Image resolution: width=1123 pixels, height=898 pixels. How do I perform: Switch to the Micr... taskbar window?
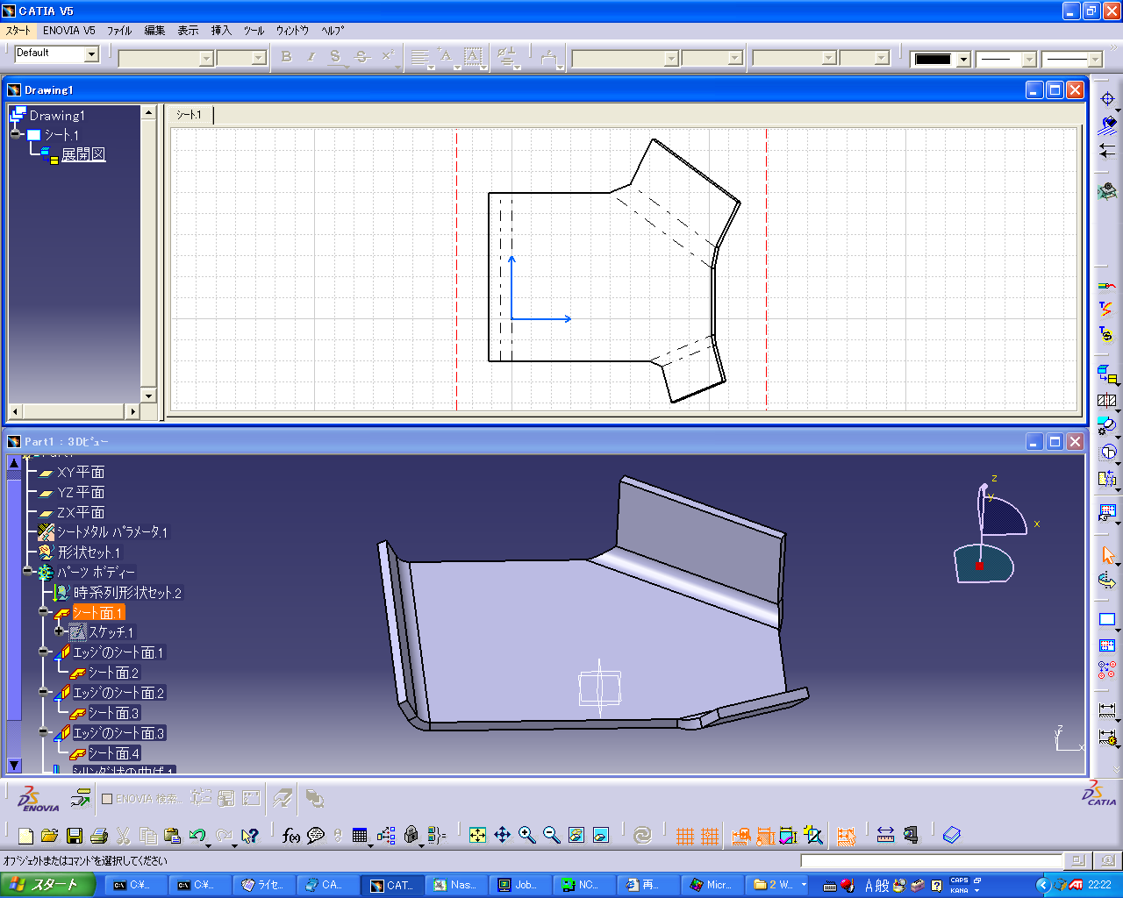[x=712, y=885]
